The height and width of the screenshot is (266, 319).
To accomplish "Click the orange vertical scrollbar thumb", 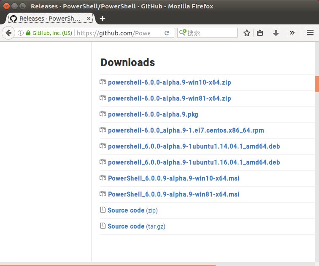I will click(x=316, y=84).
